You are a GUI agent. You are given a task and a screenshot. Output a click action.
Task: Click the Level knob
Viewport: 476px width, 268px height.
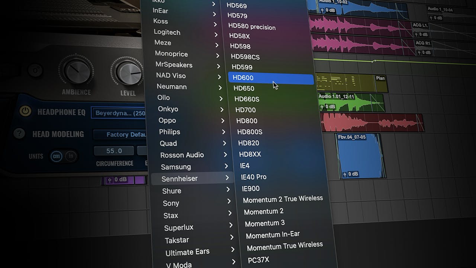(128, 73)
